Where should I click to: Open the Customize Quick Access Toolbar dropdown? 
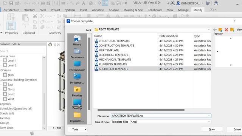point(126,3)
